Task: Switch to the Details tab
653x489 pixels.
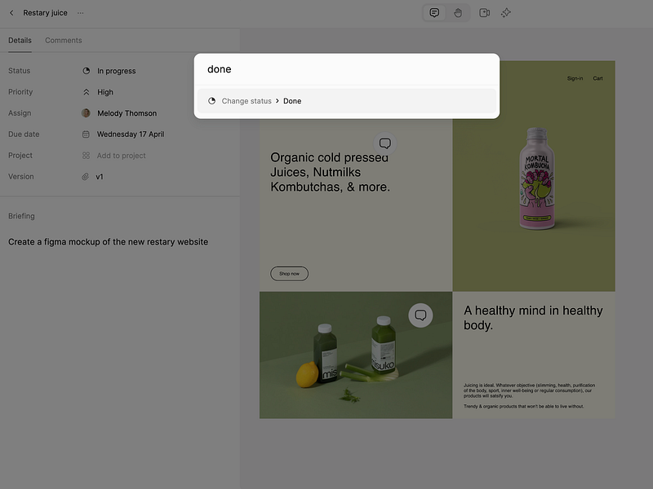Action: 20,40
